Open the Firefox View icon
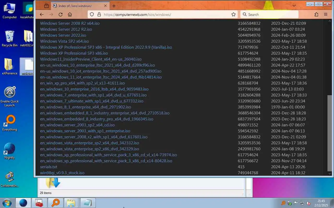The width and height of the screenshot is (334, 208). point(46,6)
